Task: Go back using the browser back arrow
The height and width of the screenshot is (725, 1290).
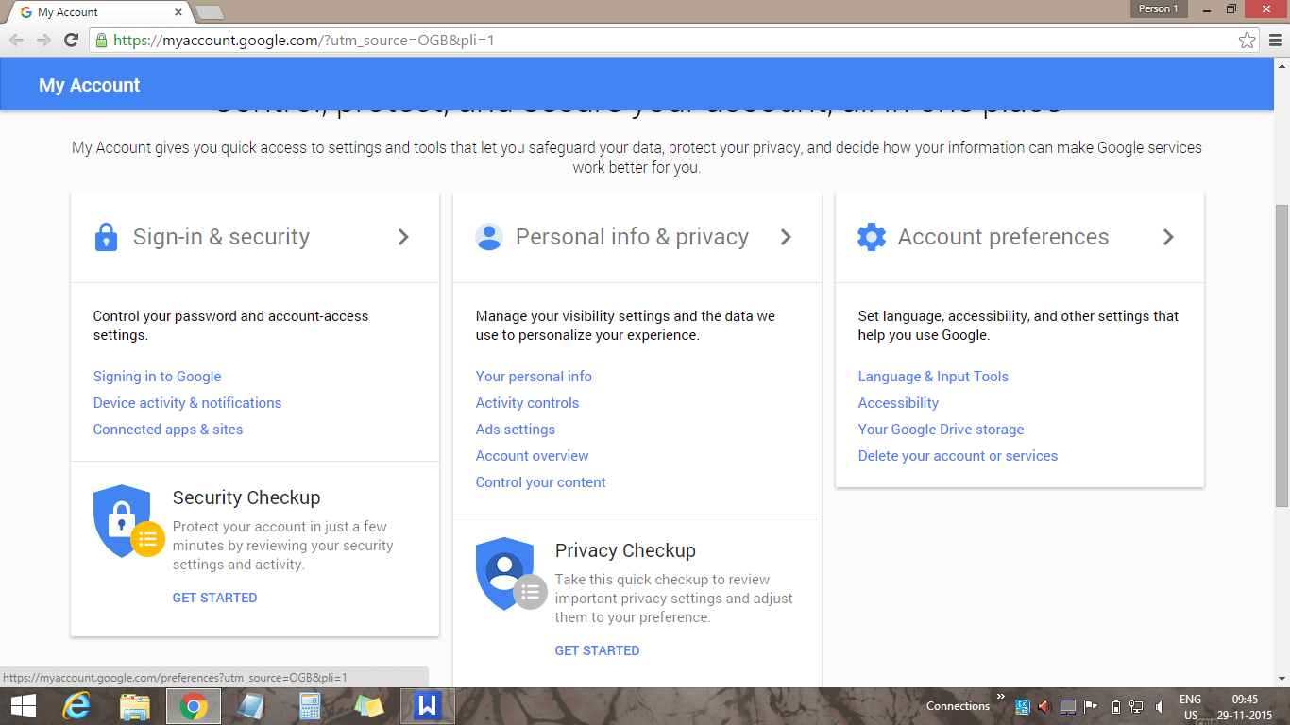Action: point(16,40)
